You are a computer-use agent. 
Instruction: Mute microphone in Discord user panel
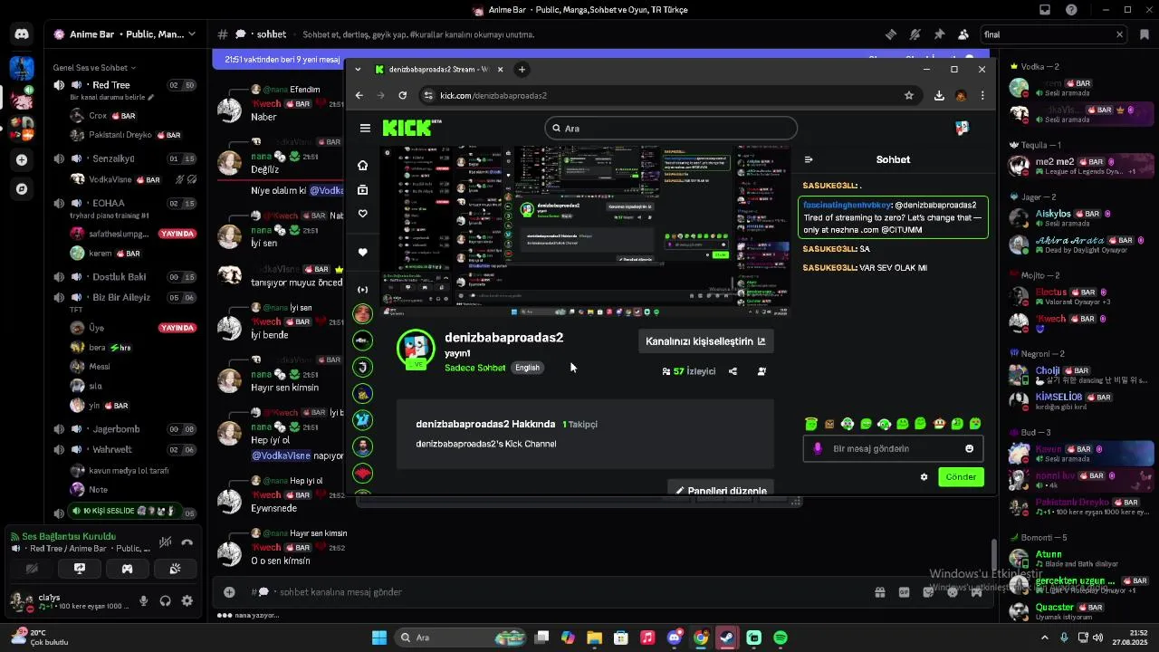(x=143, y=600)
